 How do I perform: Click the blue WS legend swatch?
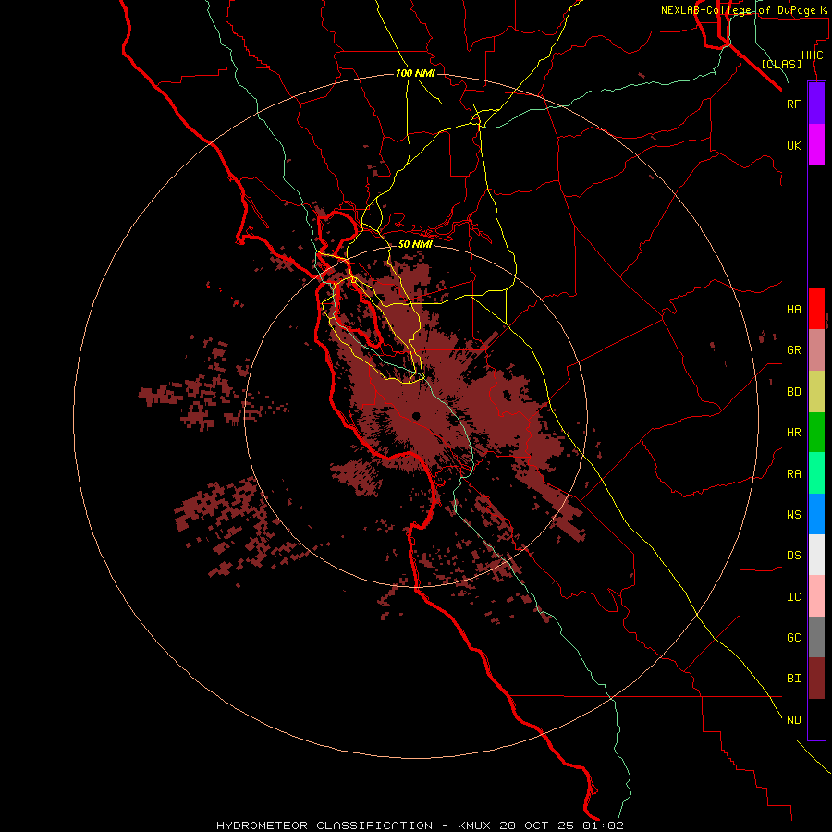pos(816,514)
